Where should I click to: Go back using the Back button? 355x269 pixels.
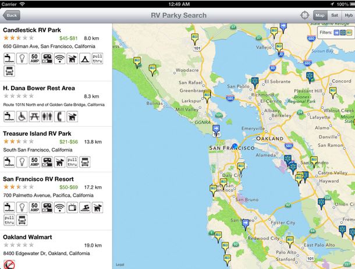coord(11,15)
